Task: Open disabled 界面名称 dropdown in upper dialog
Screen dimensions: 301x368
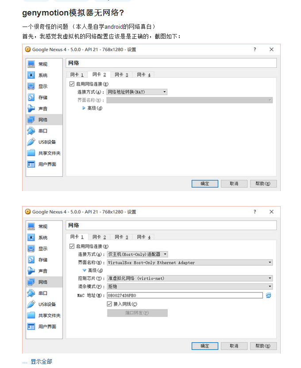Action: tap(189, 100)
